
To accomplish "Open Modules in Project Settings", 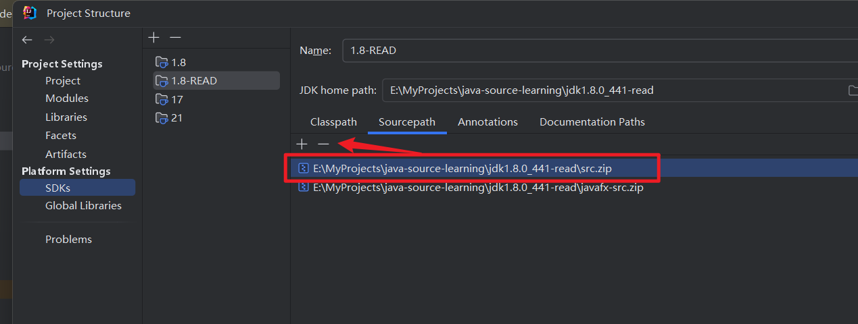I will pyautogui.click(x=67, y=99).
